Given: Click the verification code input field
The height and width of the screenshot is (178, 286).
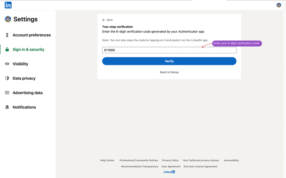Looking at the screenshot, I should click(169, 50).
